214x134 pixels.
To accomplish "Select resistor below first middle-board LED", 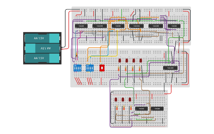I will click(119, 69).
